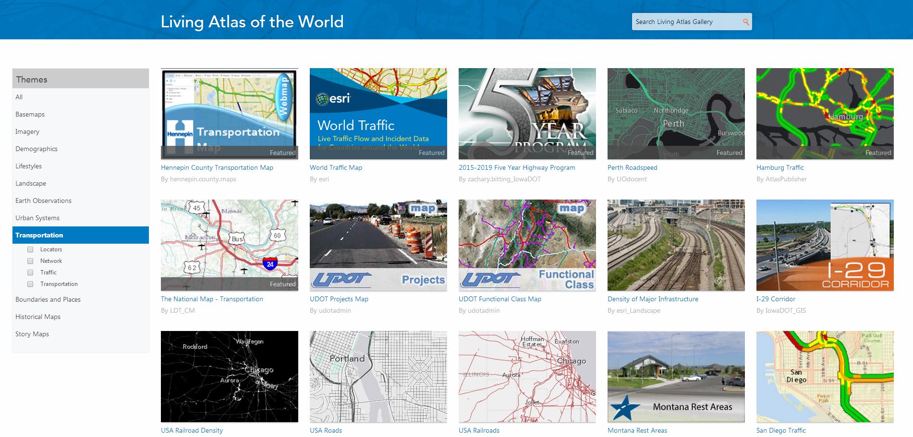Viewport: 913px width, 437px height.
Task: Select the Basemaps theme
Action: [x=81, y=114]
